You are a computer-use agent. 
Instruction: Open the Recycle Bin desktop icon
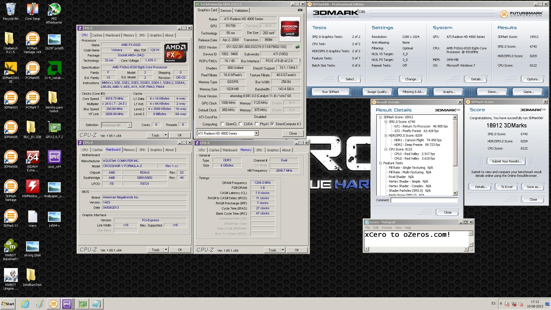click(11, 12)
